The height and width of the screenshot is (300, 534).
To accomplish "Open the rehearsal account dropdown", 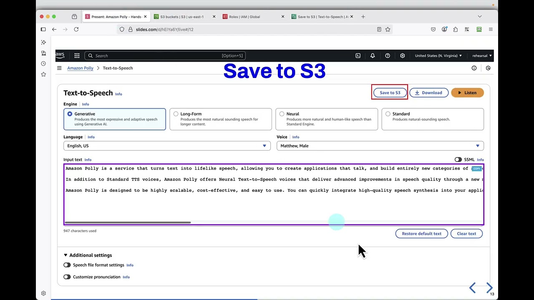I will point(482,55).
